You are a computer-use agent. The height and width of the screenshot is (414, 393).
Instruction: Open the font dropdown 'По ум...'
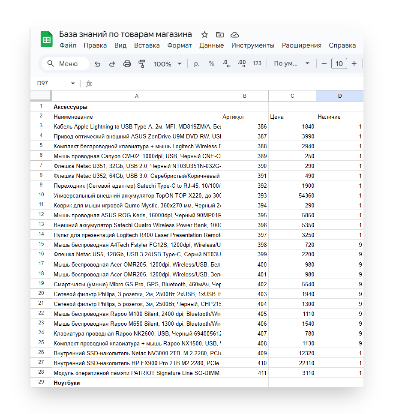291,63
